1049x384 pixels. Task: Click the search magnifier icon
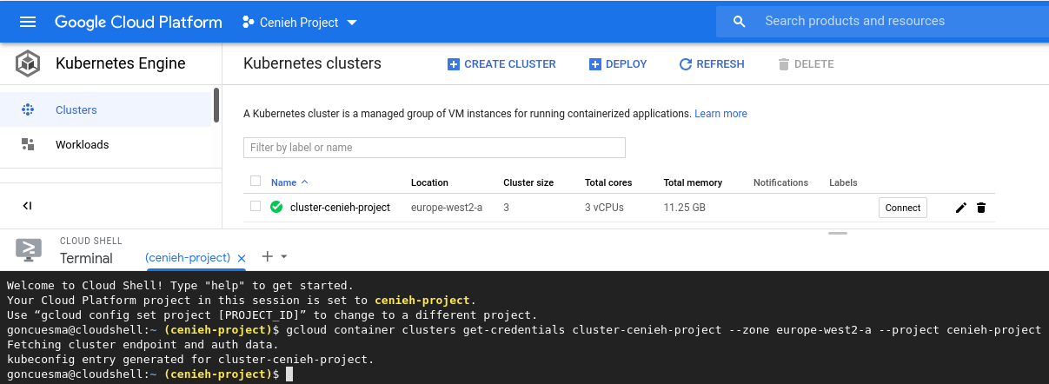tap(740, 22)
